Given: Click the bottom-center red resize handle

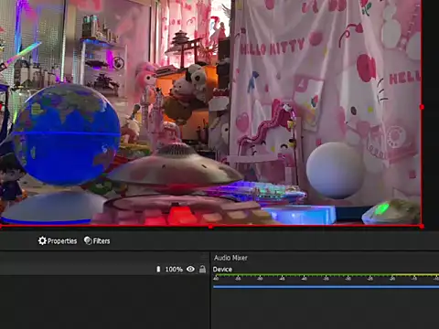Looking at the screenshot, I should click(x=210, y=227).
